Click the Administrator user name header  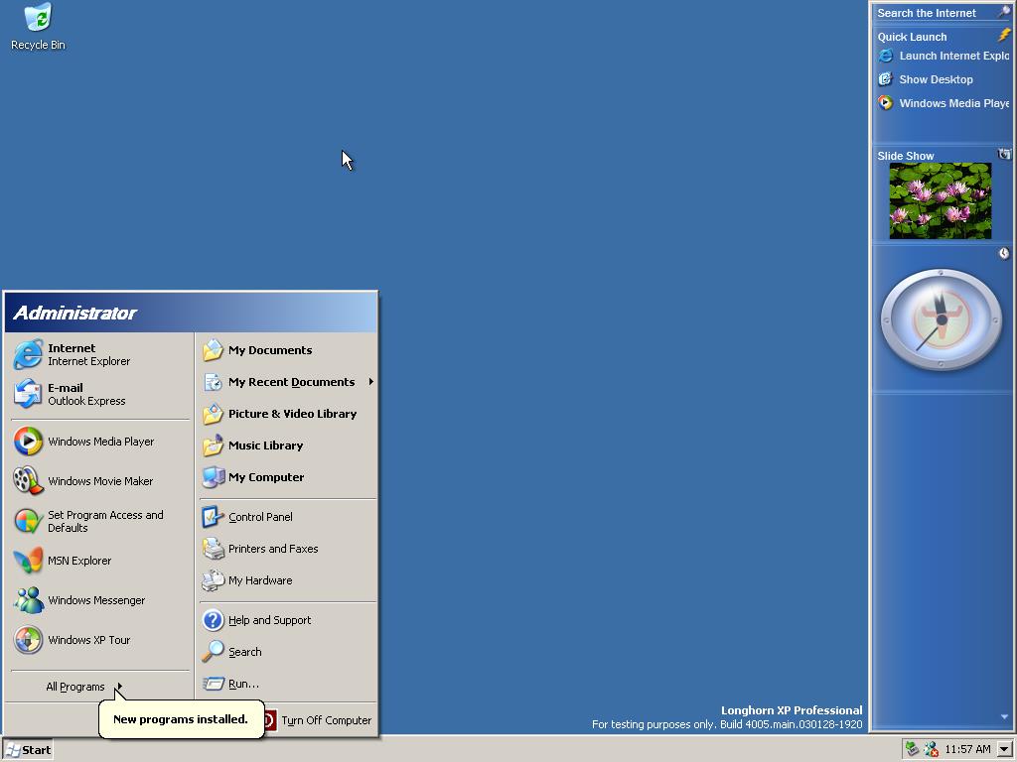[x=74, y=313]
